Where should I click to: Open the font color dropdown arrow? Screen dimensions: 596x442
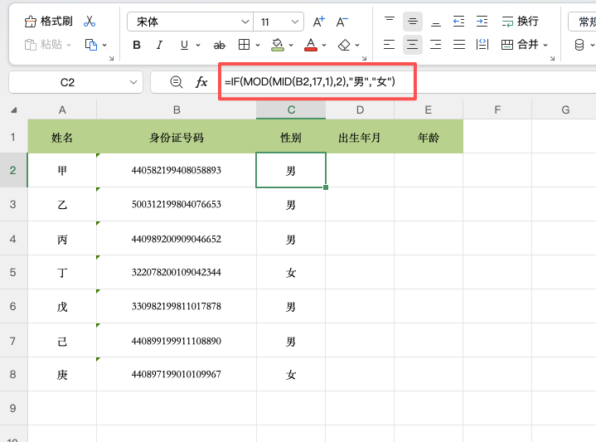[324, 45]
